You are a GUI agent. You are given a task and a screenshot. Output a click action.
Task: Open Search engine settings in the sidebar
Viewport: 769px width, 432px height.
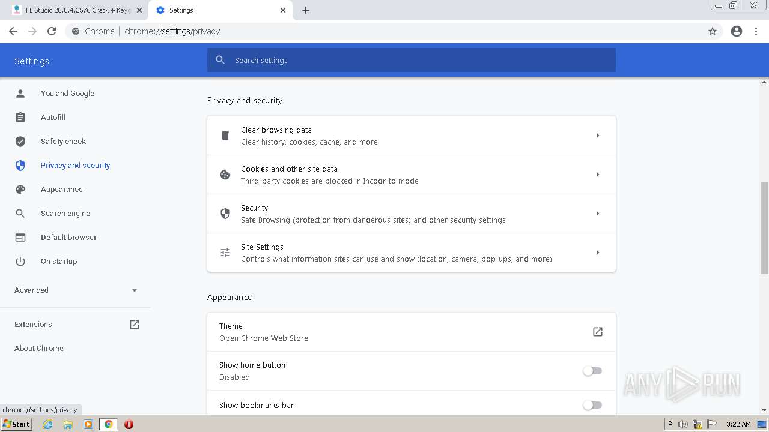click(x=65, y=213)
